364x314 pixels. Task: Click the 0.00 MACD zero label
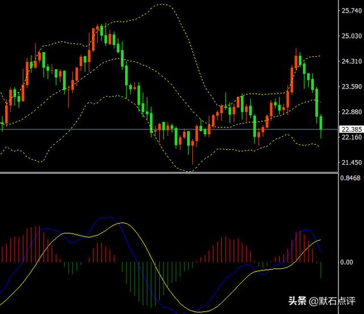[x=346, y=262]
